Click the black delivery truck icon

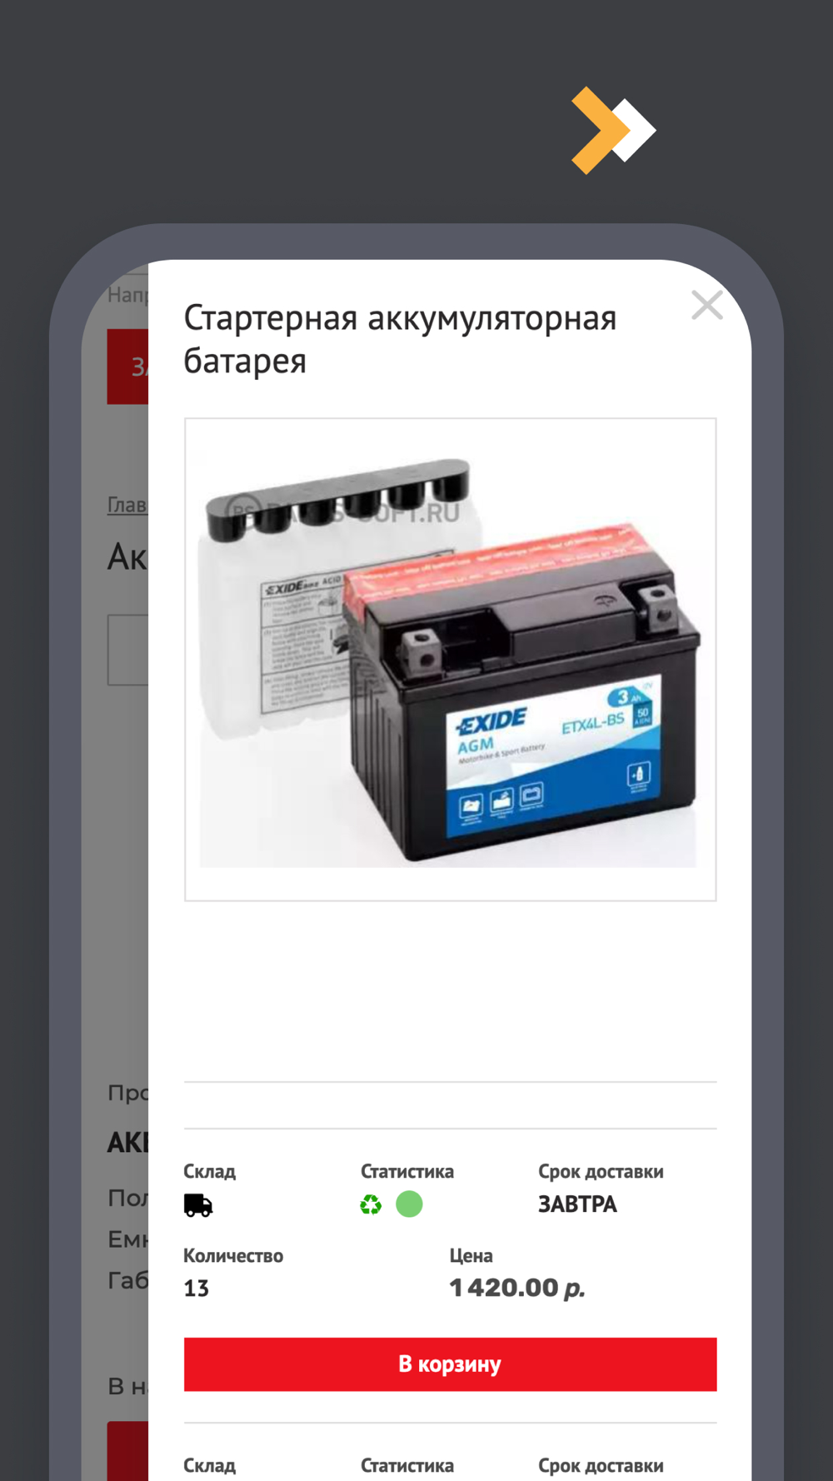point(198,1205)
